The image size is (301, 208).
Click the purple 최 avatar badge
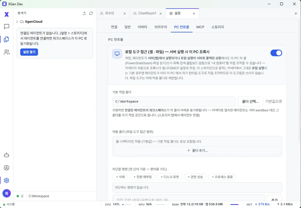[x=7, y=193]
